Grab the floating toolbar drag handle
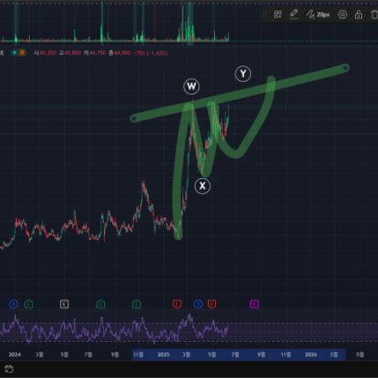Screen dimensions: 378x378 [264, 14]
